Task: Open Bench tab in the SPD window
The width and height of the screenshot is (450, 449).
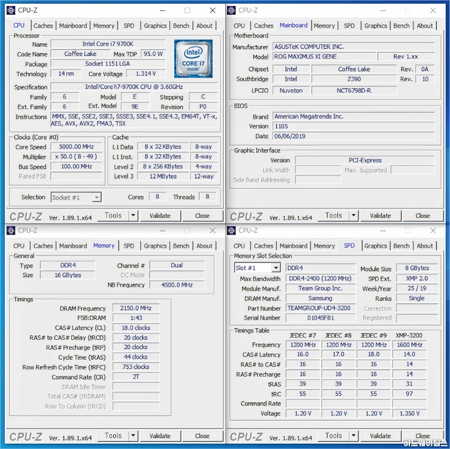Action: [401, 246]
